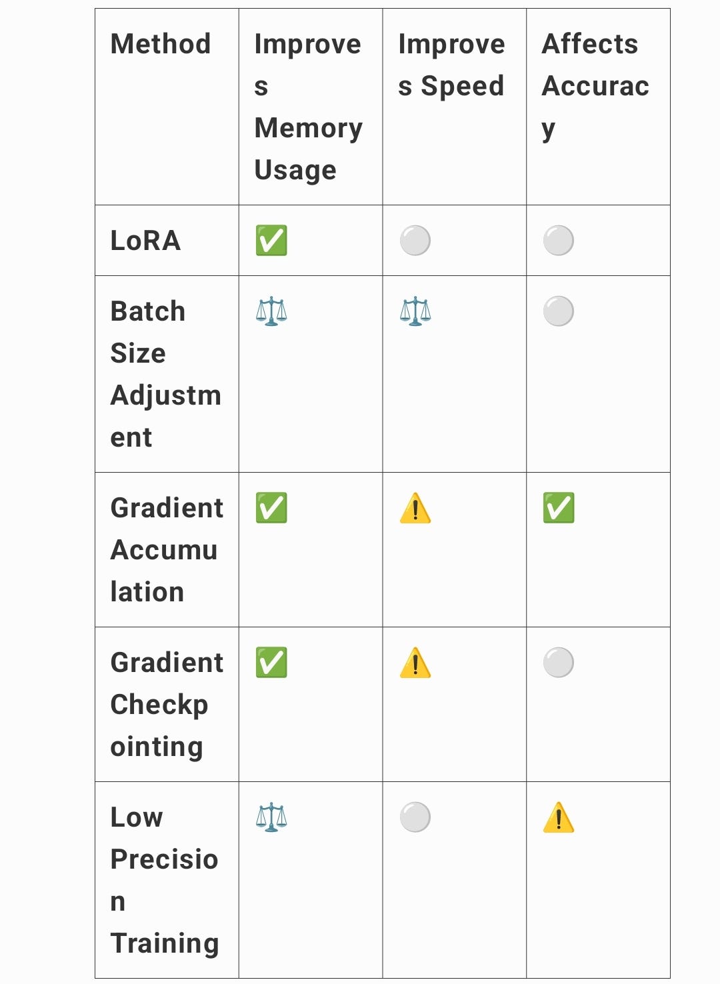Click Low Precision Training warning sign under Accuracy
This screenshot has height=984, width=720.
pos(559,817)
